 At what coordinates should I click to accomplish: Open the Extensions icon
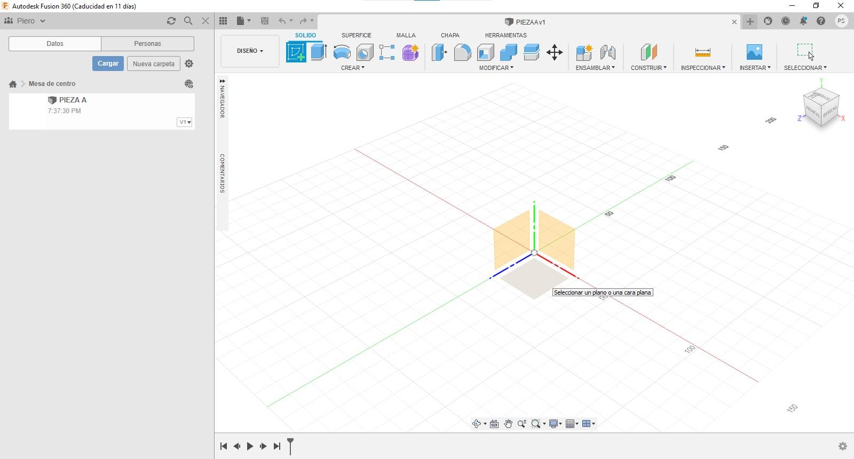point(768,21)
